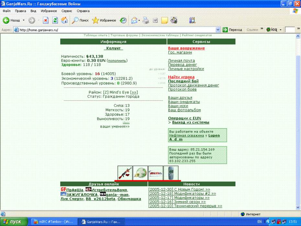The height and width of the screenshot is (226, 301).
Task: Open the Ваше вооружение link
Action: [186, 48]
